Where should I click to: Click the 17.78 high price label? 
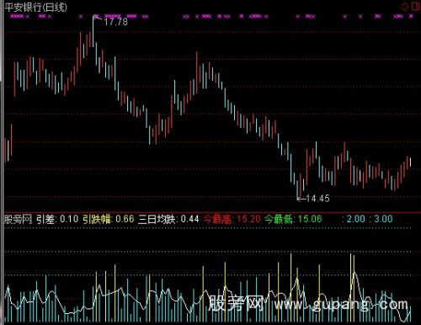coord(115,22)
